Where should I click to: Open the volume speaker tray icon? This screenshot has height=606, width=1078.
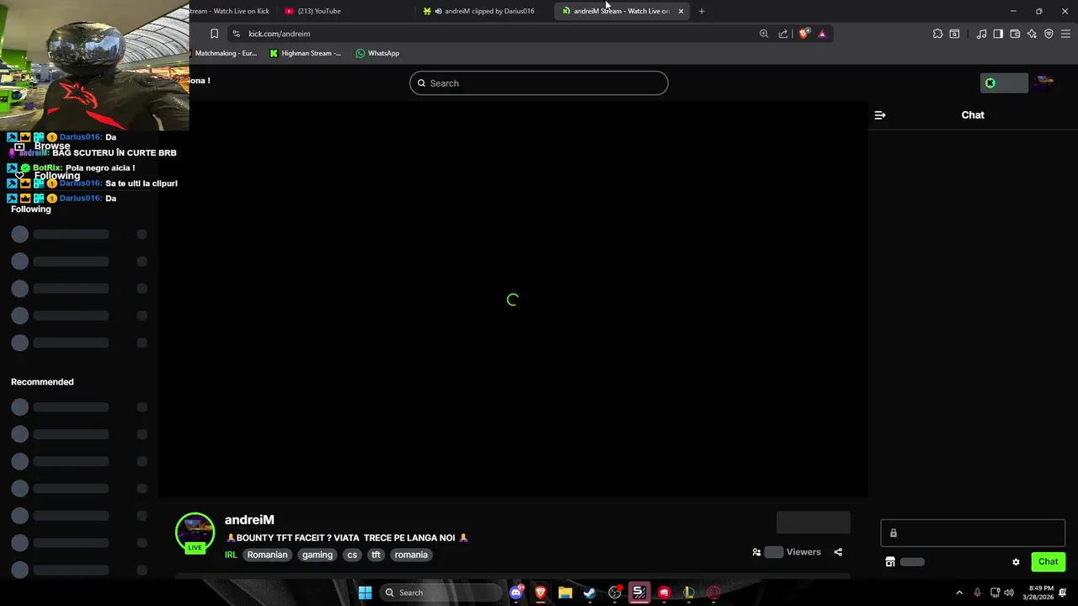click(x=1009, y=593)
